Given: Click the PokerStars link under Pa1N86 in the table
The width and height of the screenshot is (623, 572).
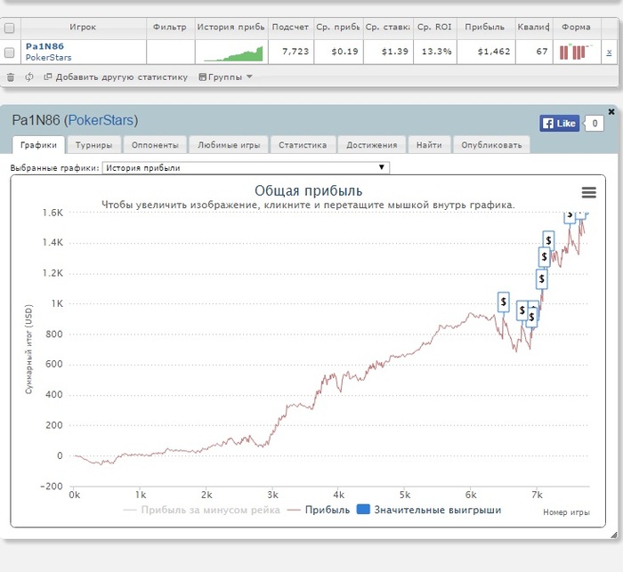Looking at the screenshot, I should tap(48, 58).
